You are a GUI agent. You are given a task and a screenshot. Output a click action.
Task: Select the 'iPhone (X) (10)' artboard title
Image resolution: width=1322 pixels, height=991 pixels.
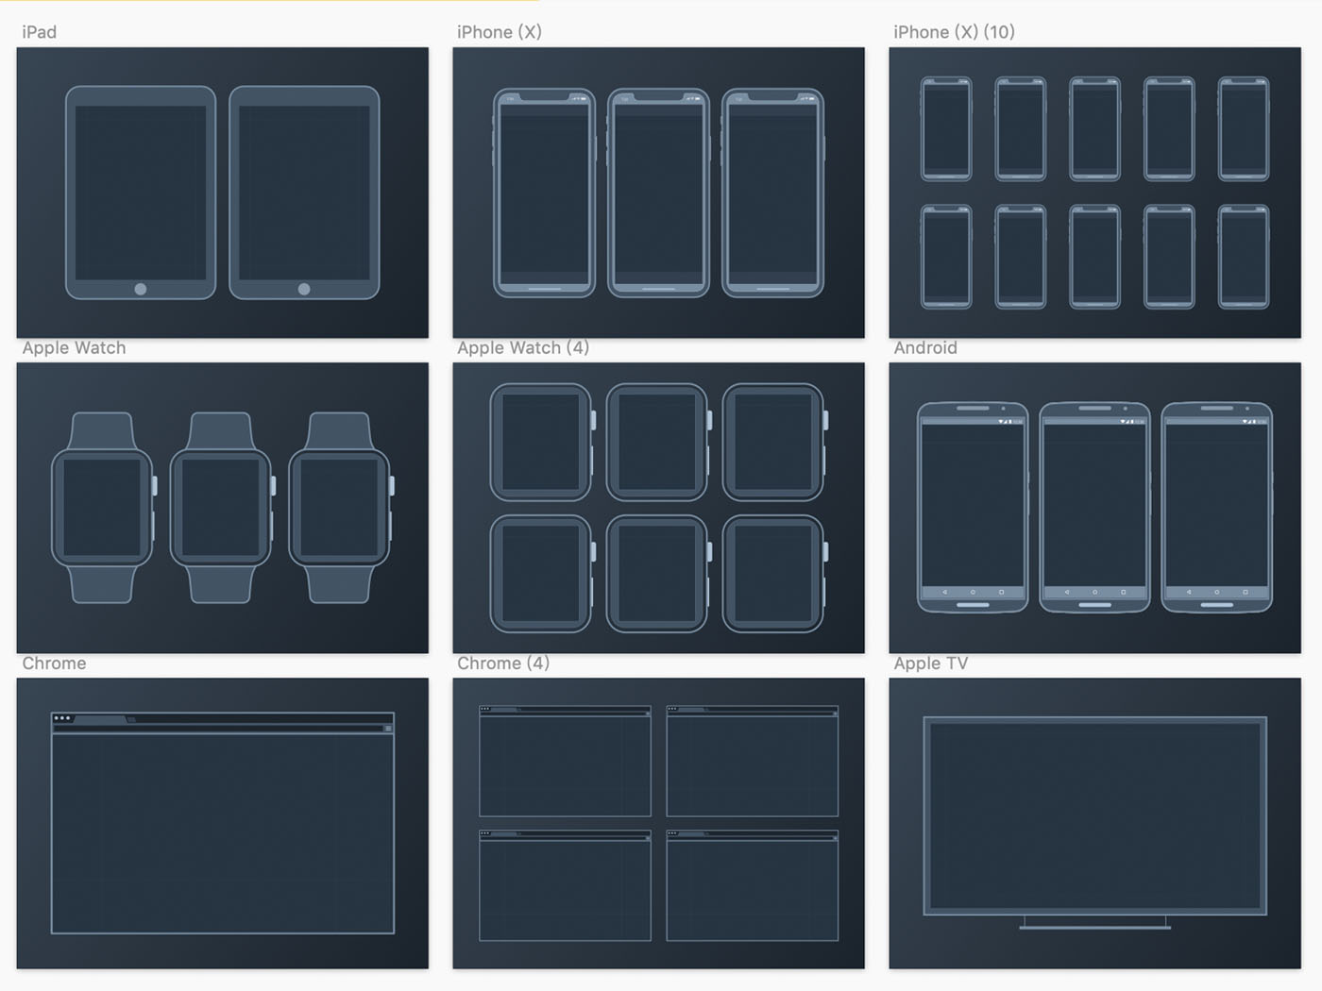point(954,32)
